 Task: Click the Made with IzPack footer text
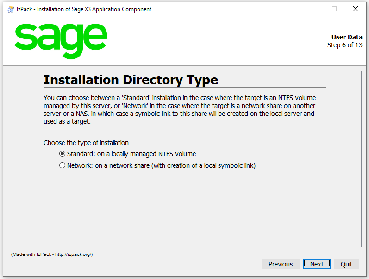coord(52,254)
